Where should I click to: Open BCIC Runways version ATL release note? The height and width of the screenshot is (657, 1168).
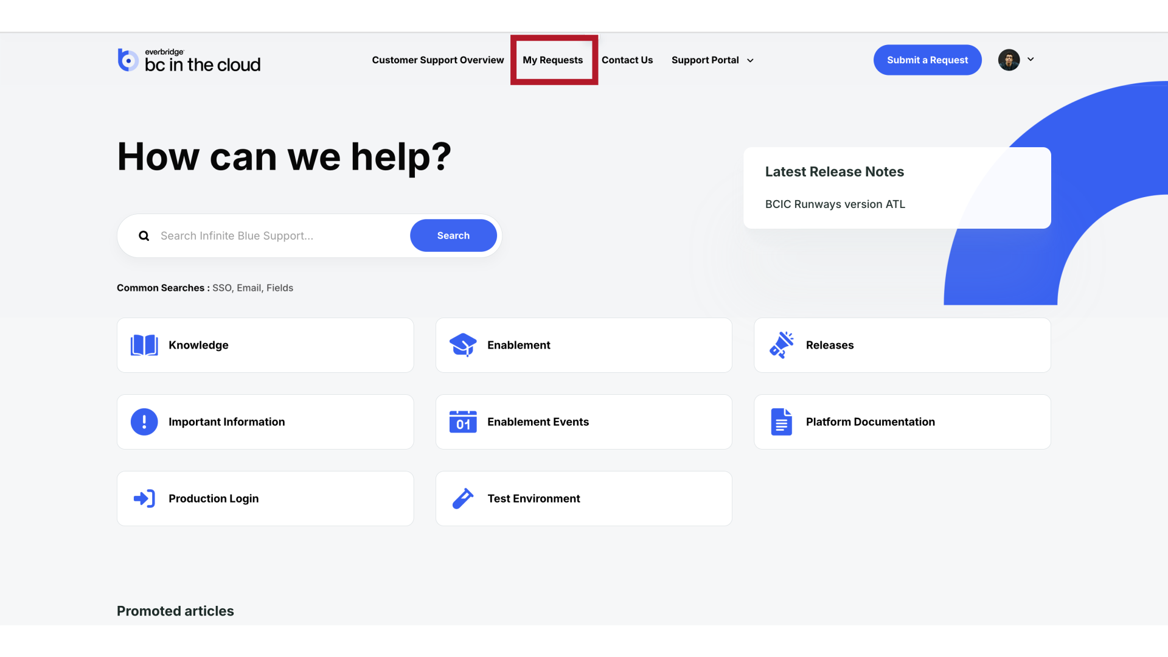coord(835,204)
